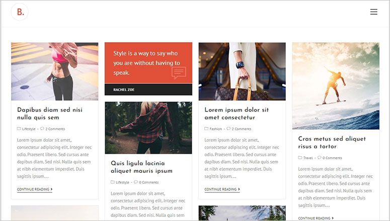390x221 pixels.
Task: Click the RACHEL ZOE author bar
Action: tap(148, 89)
